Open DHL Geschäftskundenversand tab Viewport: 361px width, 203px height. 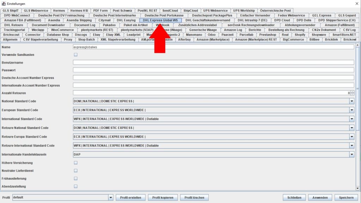[208, 20]
